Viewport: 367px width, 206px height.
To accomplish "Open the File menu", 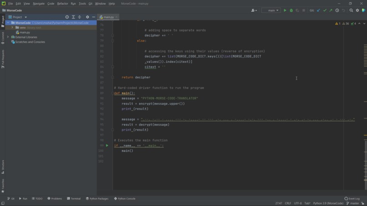I will (x=10, y=4).
